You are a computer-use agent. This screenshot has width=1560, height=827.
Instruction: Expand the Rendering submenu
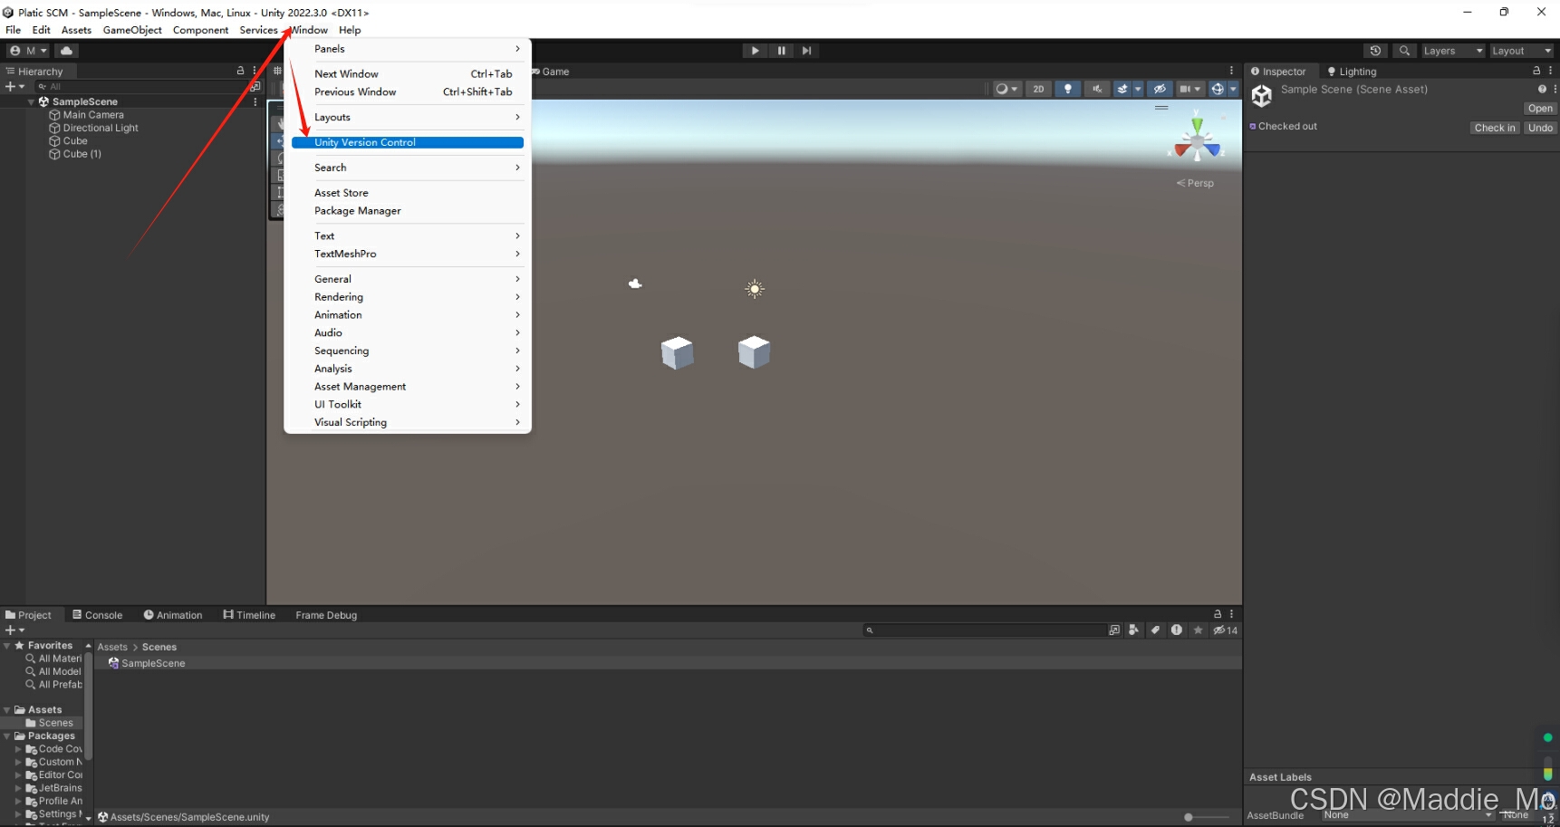point(408,297)
